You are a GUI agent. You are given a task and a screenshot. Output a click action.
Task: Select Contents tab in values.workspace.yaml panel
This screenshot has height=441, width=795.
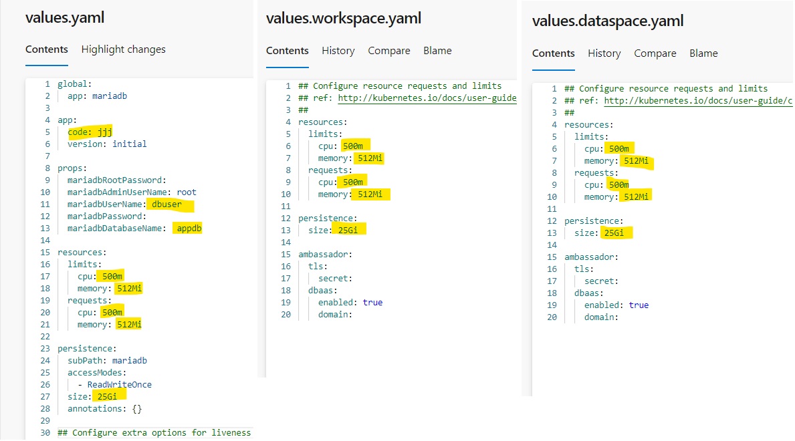[x=288, y=51]
